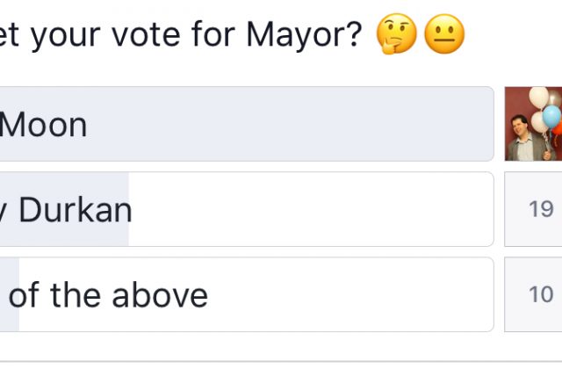
Task: Click the "Moon" text label
Action: point(43,125)
